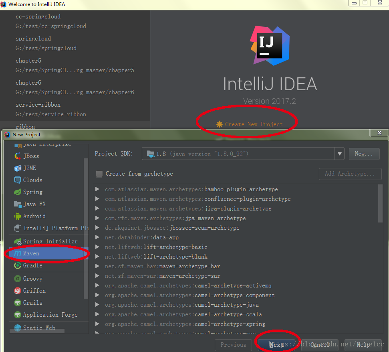Click the Spring Initializr icon
This screenshot has width=389, height=352.
point(18,241)
